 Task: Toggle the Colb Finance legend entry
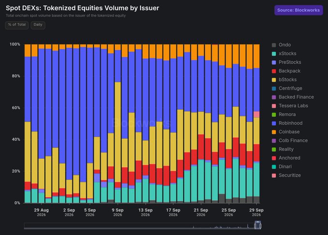(290, 141)
